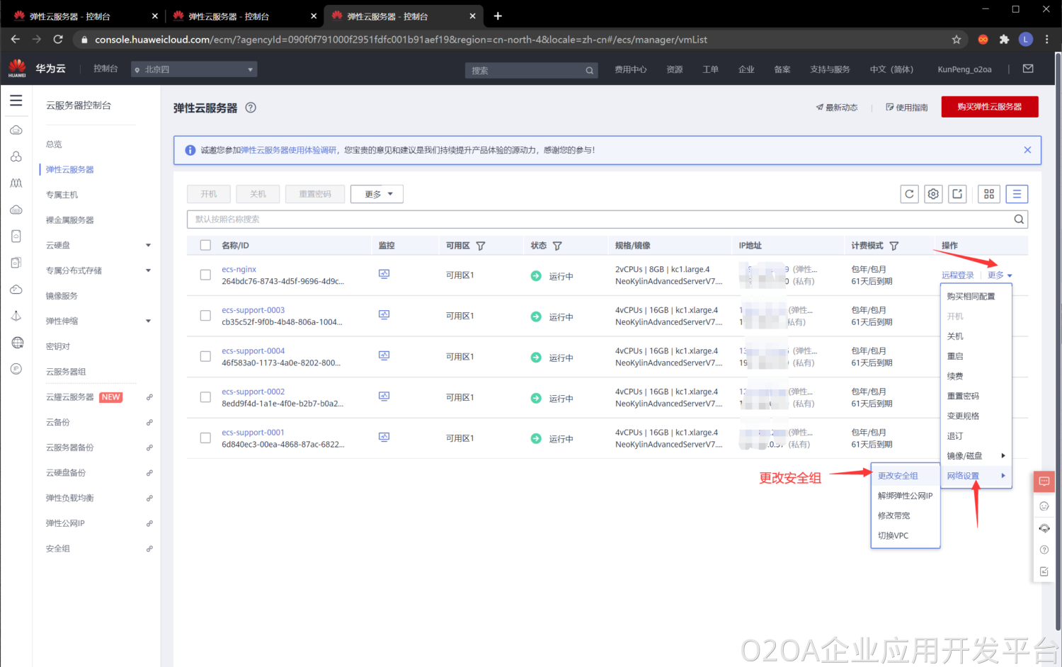Screen dimensions: 1062x667
Task: Bookmark this page with star icon
Action: [x=957, y=40]
